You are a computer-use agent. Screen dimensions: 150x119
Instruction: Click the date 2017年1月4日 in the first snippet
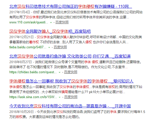(20, 12)
